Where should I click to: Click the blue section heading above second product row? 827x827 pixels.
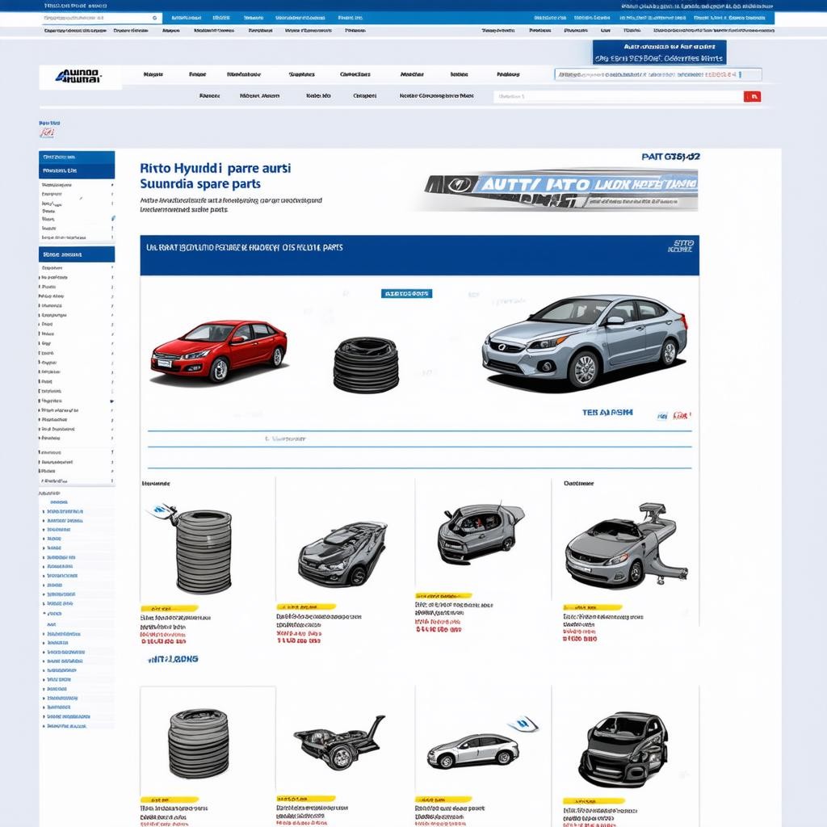click(173, 659)
